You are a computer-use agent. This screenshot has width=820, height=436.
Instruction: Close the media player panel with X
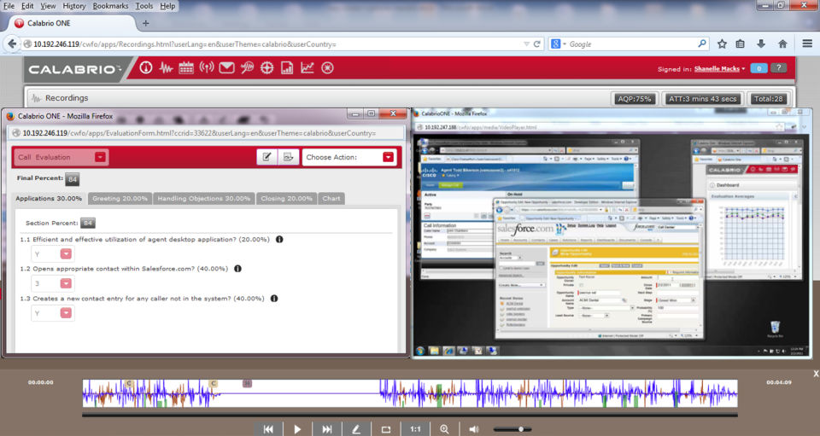pyautogui.click(x=815, y=374)
